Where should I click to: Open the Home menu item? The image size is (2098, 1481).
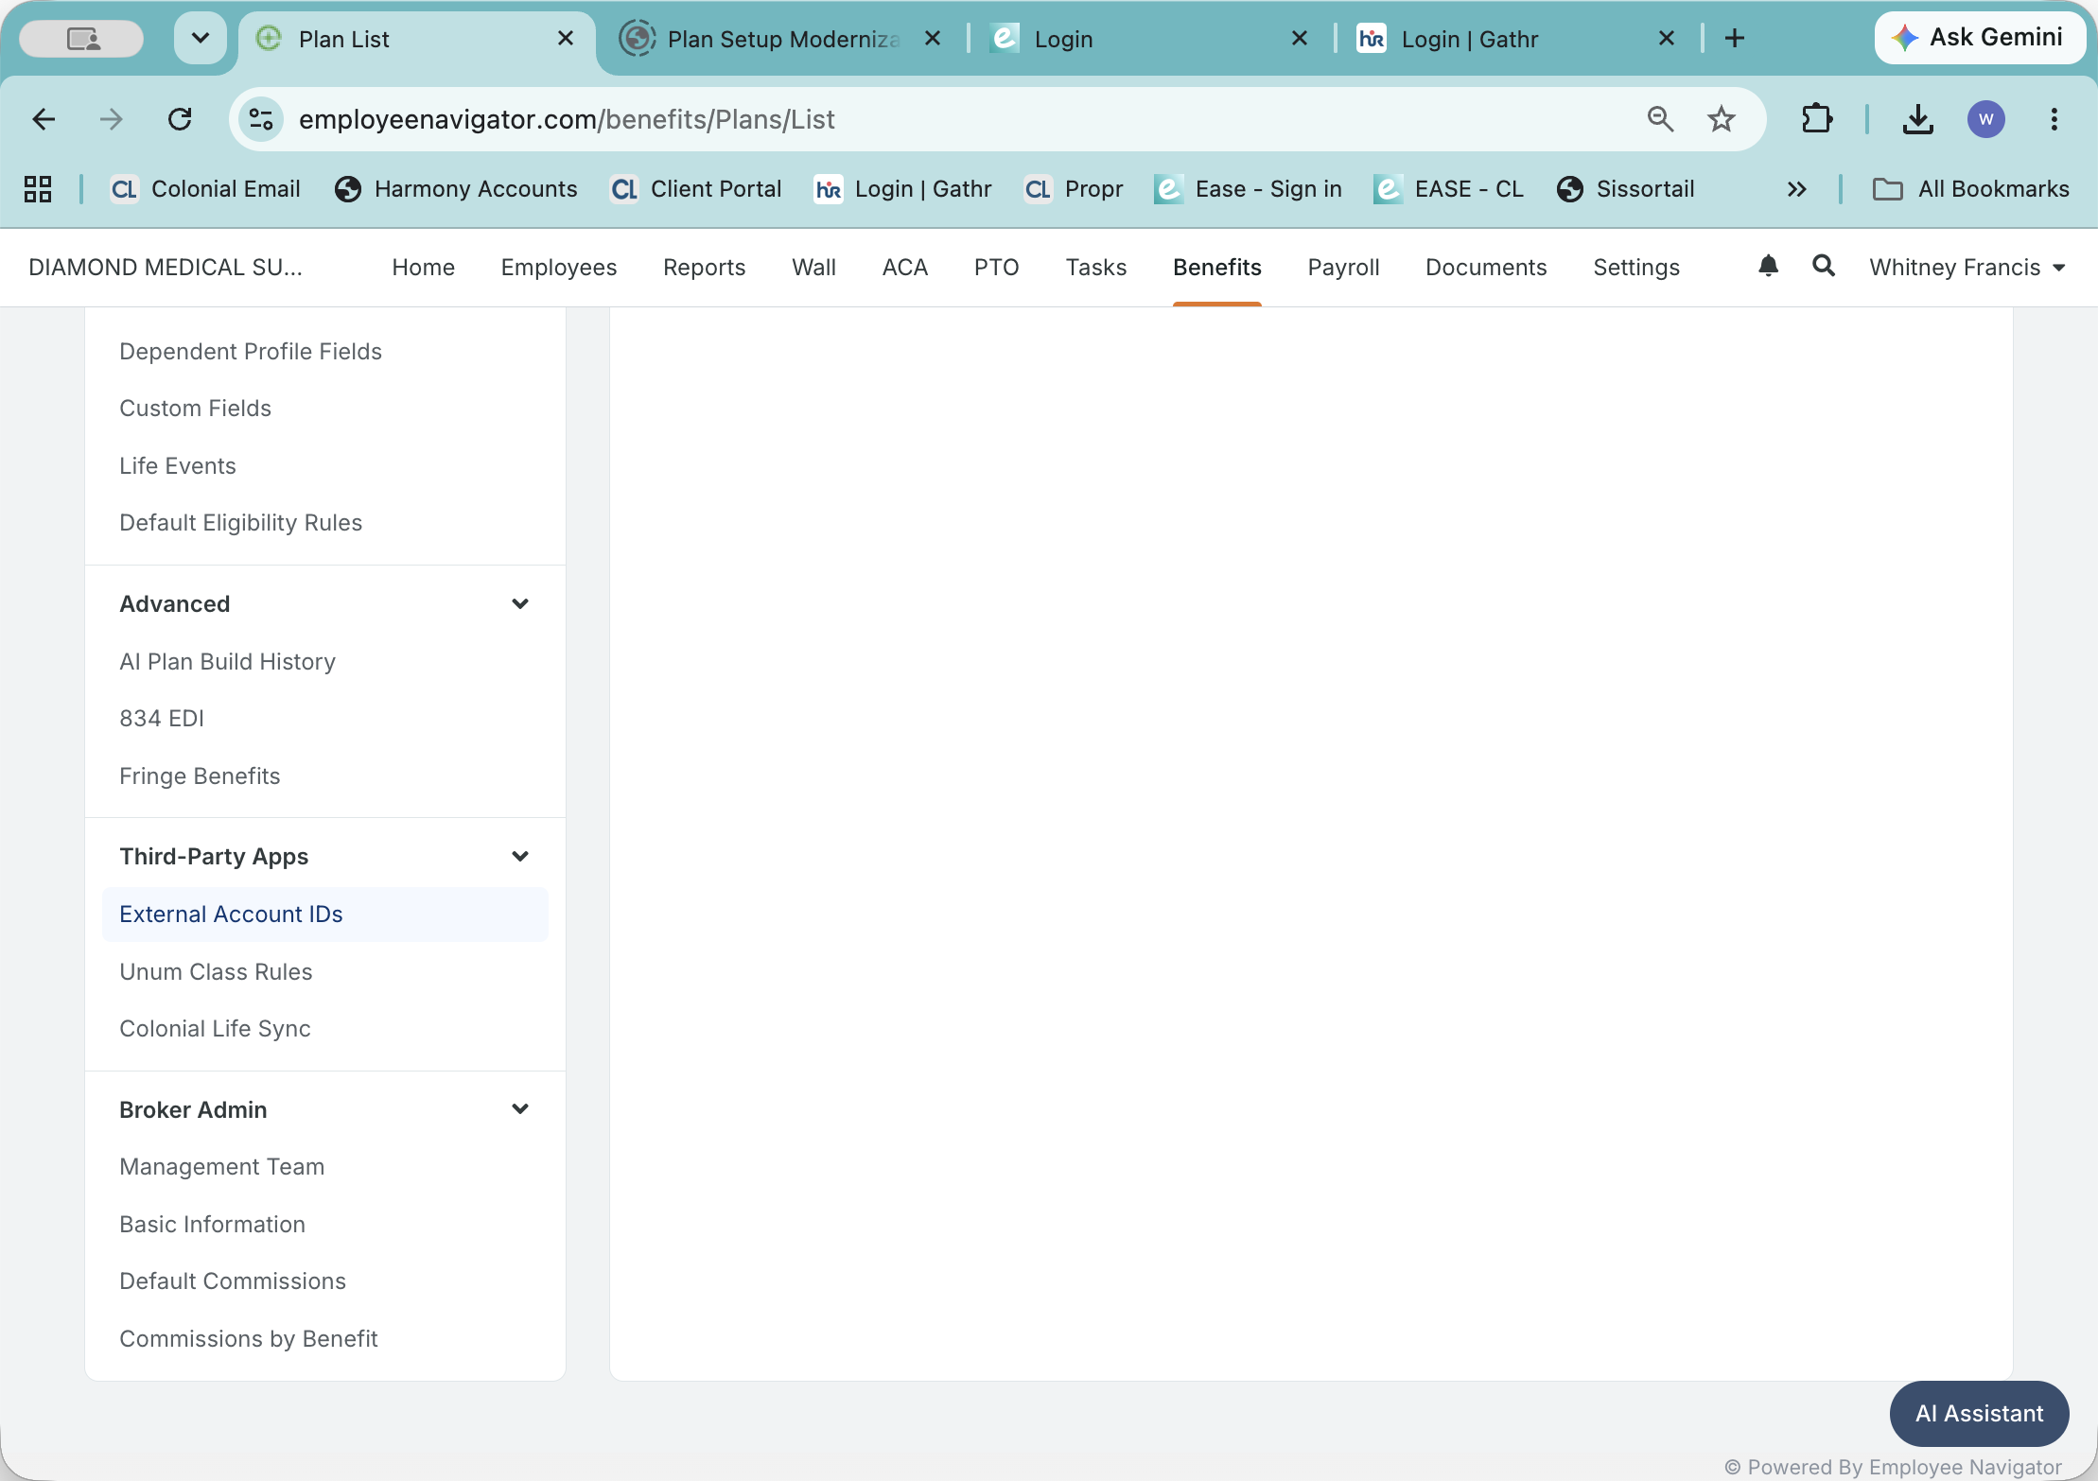coord(423,268)
